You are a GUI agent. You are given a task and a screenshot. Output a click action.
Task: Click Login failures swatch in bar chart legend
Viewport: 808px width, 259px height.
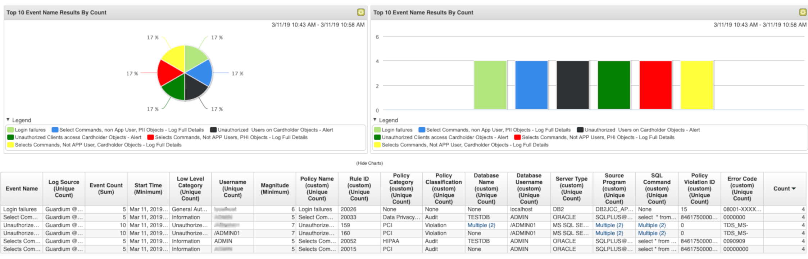point(377,130)
